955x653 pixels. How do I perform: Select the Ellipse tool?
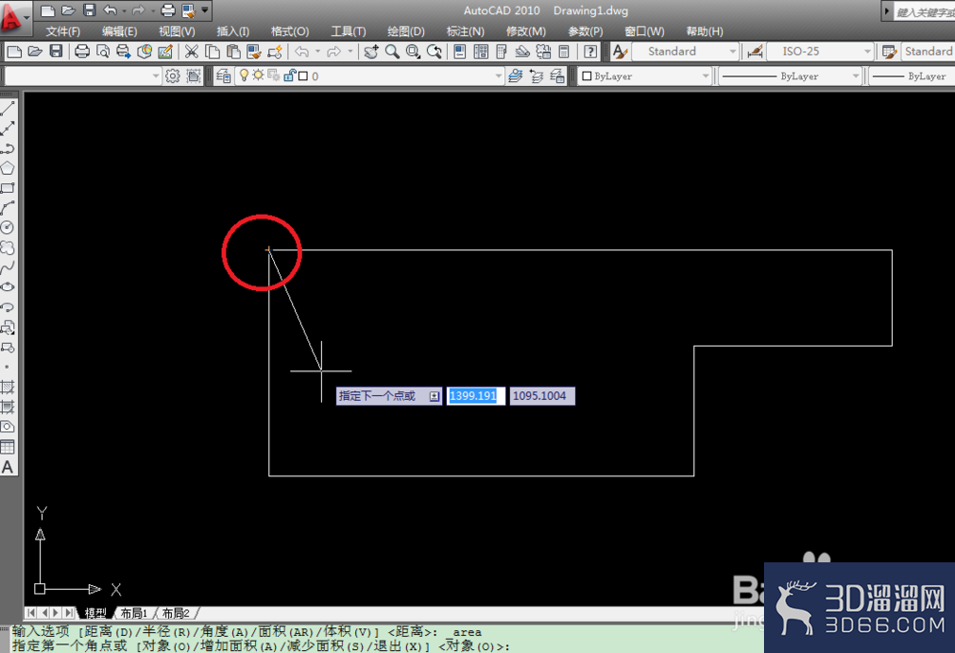click(x=8, y=287)
